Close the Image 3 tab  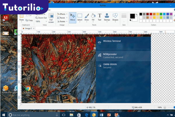click(x=34, y=28)
